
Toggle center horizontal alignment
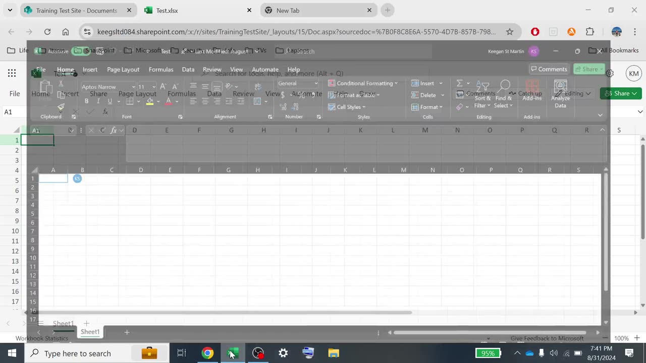(x=205, y=101)
